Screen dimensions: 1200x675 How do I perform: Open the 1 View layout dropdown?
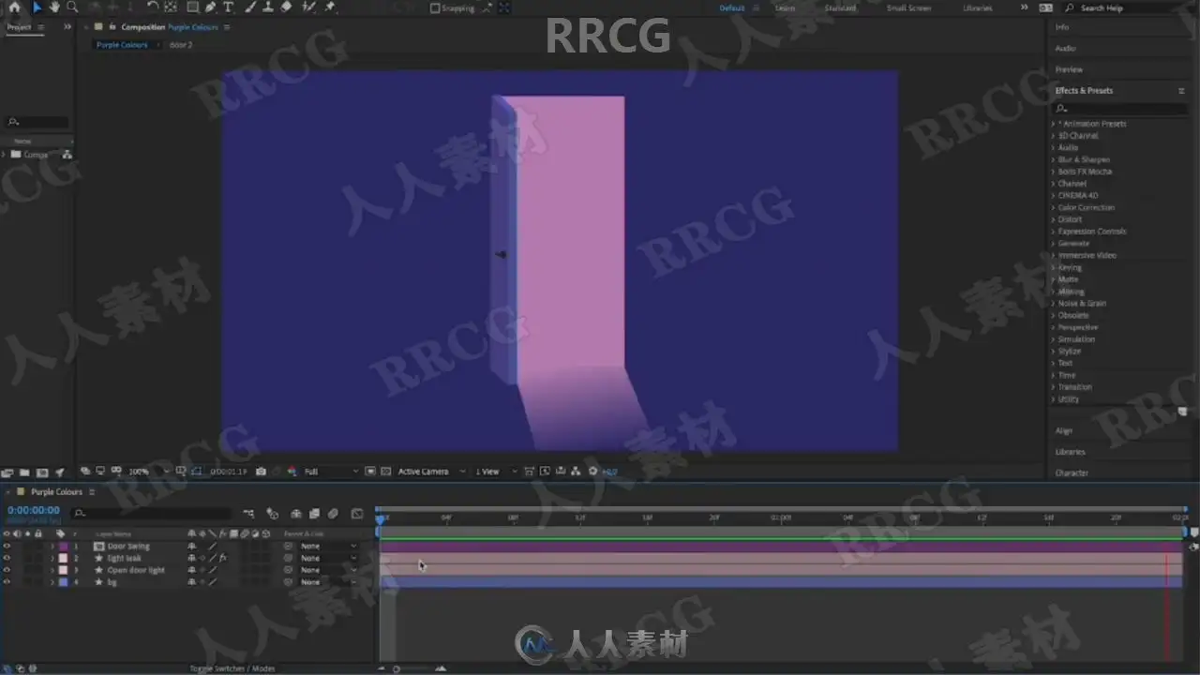(x=496, y=472)
